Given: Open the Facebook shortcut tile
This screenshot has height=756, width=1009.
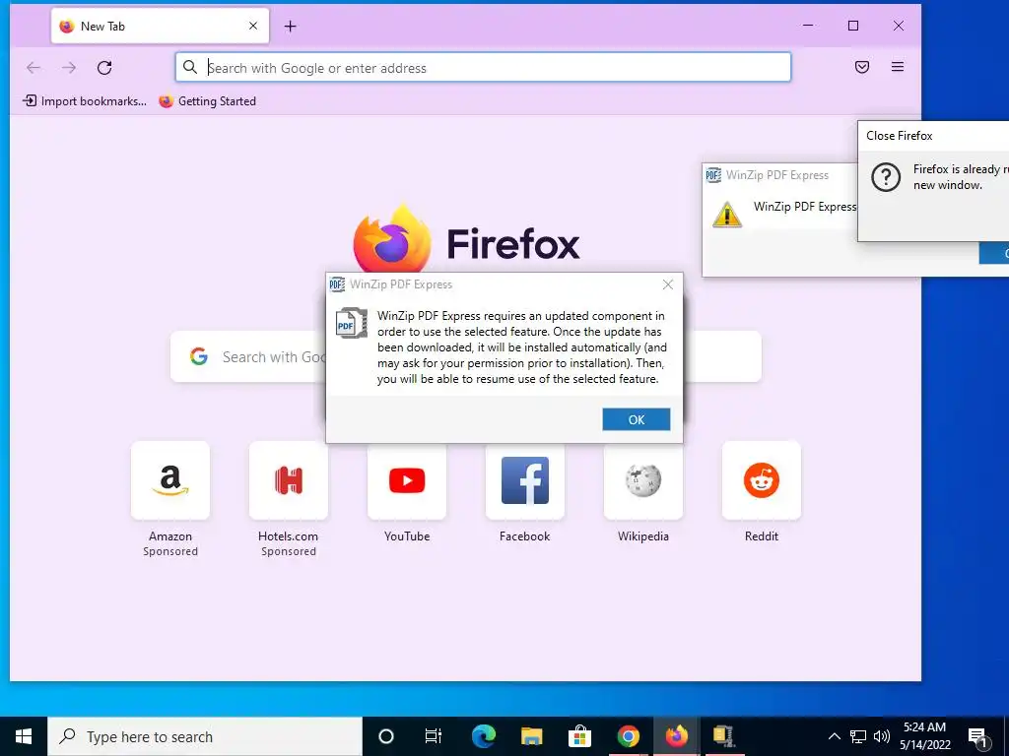Looking at the screenshot, I should [x=525, y=480].
